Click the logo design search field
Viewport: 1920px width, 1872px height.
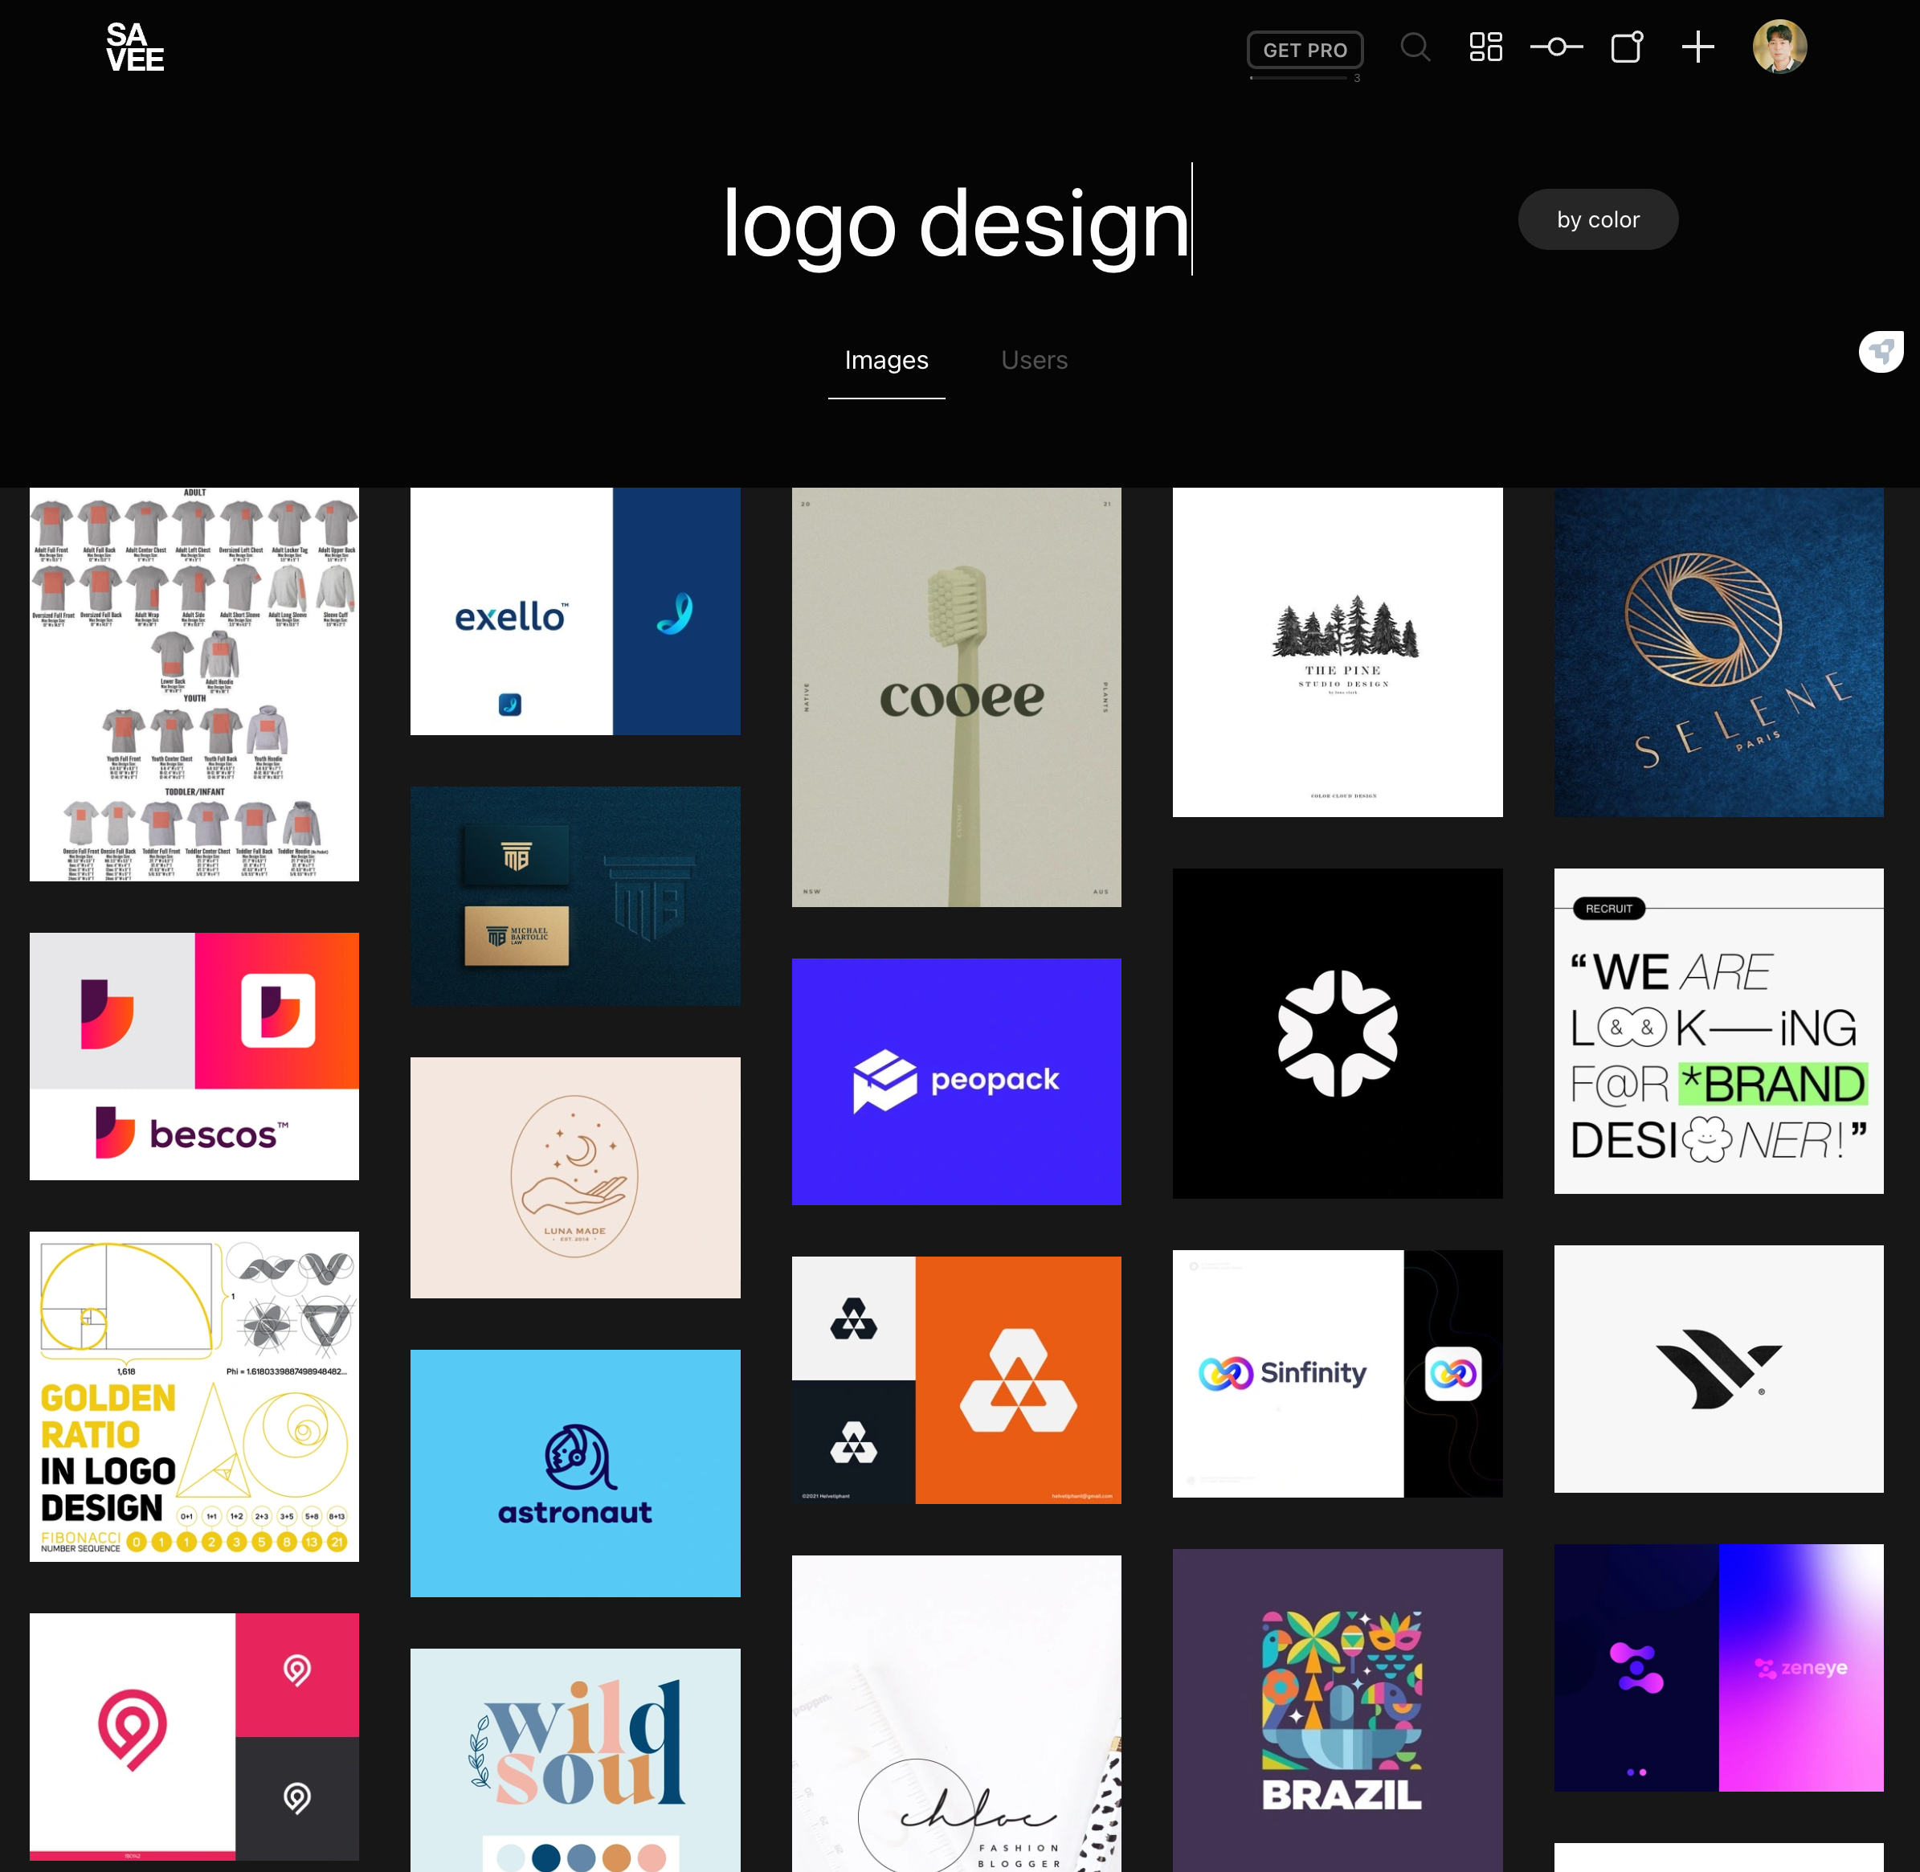(955, 223)
